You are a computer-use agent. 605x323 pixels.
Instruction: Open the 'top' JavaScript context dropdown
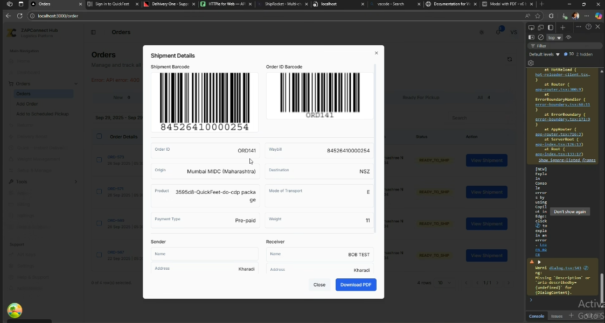[554, 38]
